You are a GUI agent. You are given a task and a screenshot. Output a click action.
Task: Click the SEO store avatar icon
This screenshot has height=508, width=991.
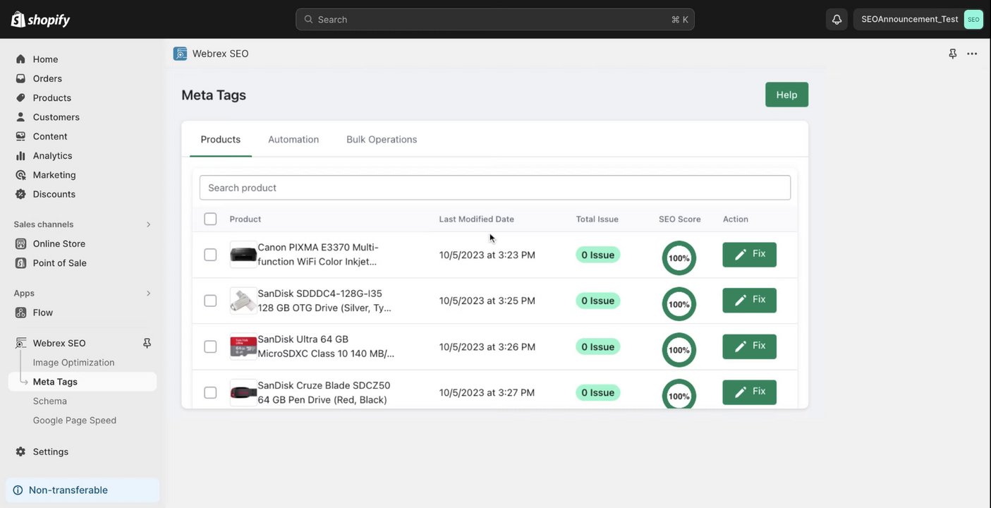(973, 19)
